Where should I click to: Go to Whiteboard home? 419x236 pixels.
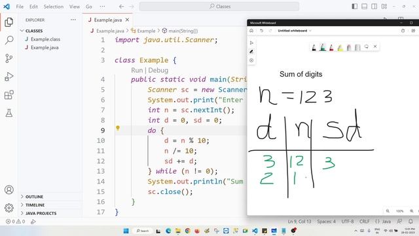click(x=251, y=31)
